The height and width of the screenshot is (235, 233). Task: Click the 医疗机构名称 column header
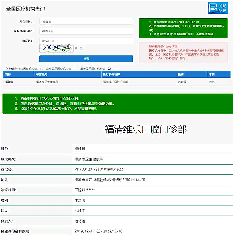click(x=139, y=74)
